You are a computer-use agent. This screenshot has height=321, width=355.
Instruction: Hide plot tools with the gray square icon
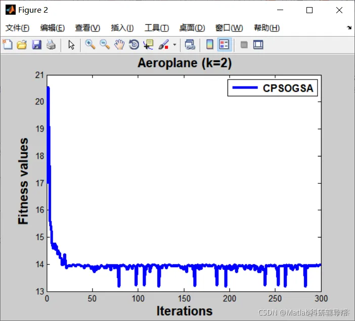[x=244, y=45]
